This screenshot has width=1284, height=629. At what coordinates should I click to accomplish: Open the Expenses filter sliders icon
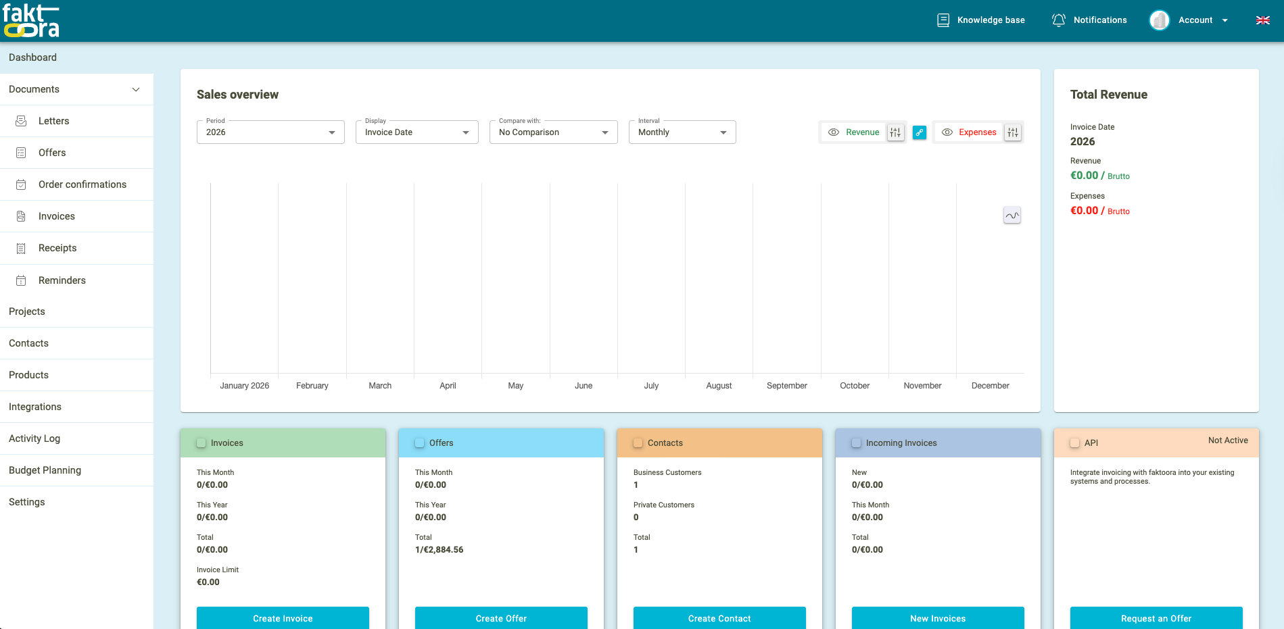1012,132
